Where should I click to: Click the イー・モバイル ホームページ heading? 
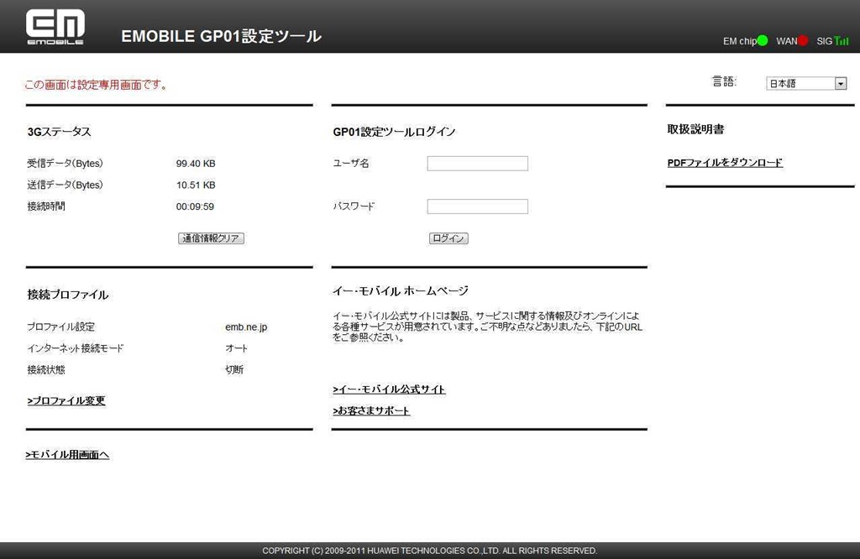(x=401, y=291)
